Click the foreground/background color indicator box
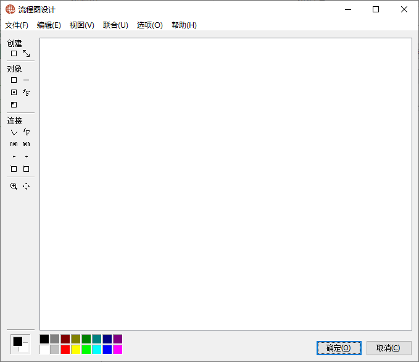This screenshot has width=419, height=362. (20, 344)
